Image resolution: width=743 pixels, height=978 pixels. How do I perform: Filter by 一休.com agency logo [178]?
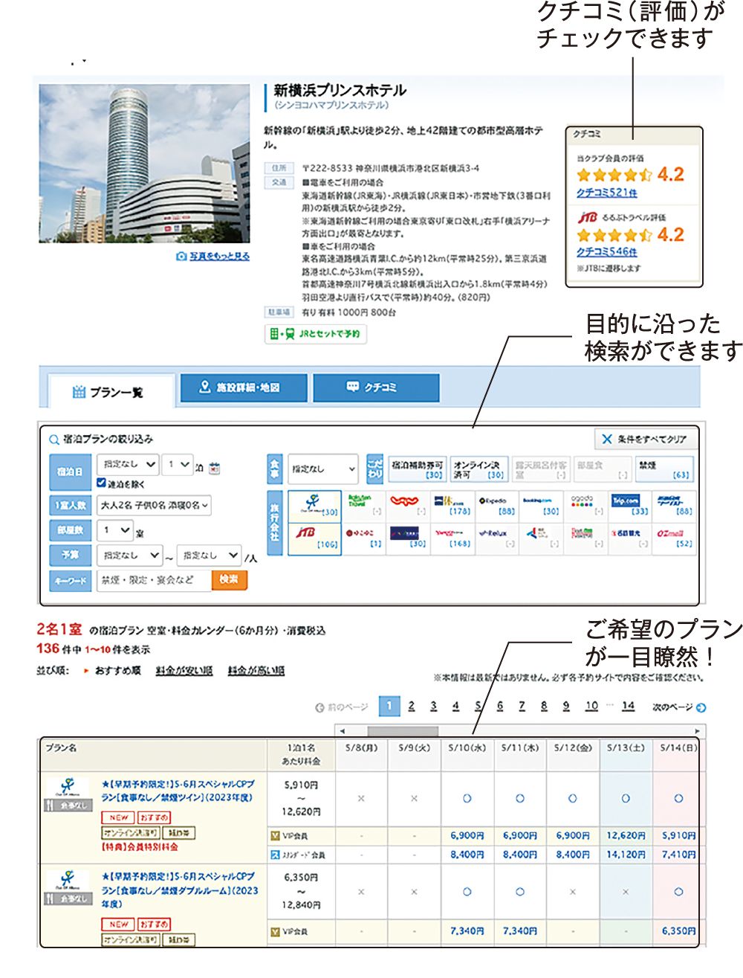point(452,506)
